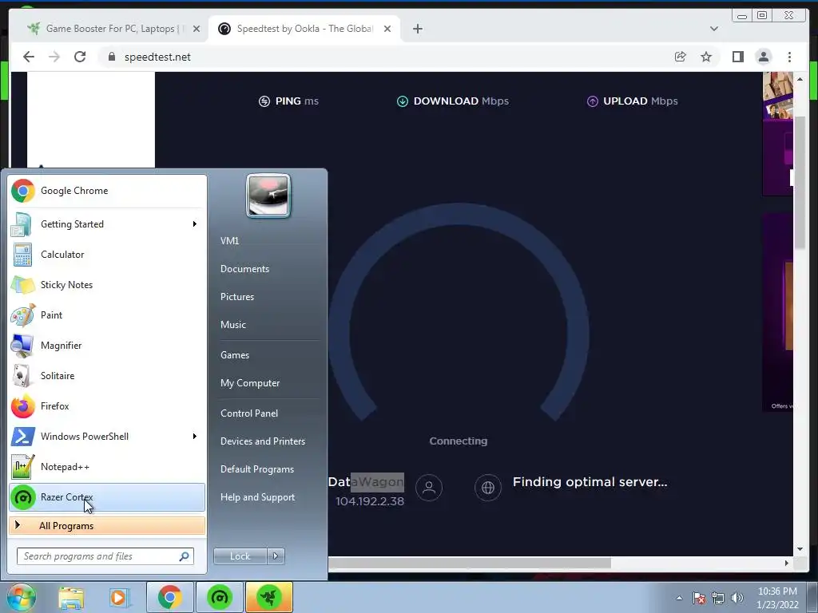Expand Windows PowerShell jump list arrow
Screen dimensions: 818x613
(x=195, y=437)
